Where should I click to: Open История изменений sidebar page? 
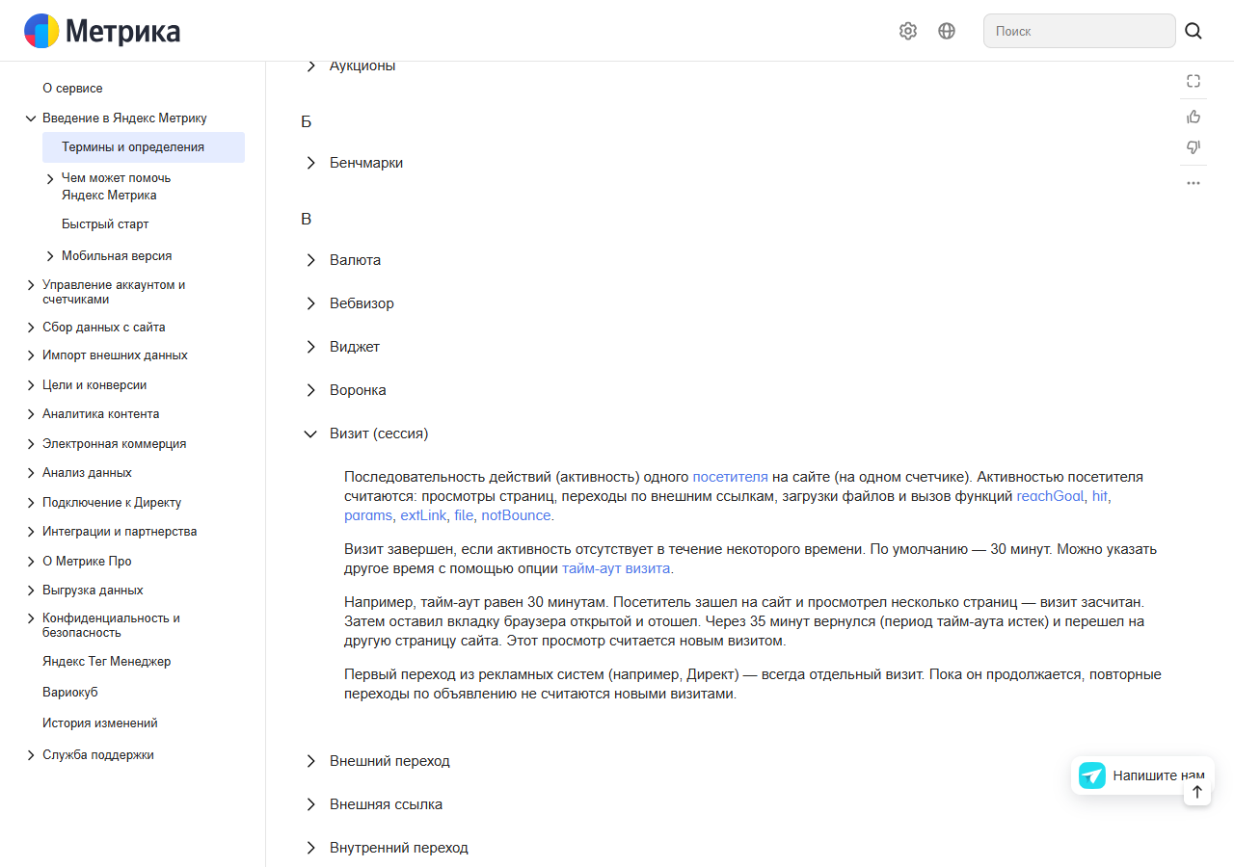coord(99,723)
